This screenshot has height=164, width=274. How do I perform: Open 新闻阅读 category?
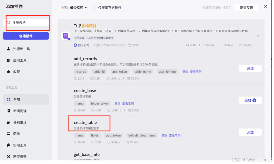click(26, 111)
